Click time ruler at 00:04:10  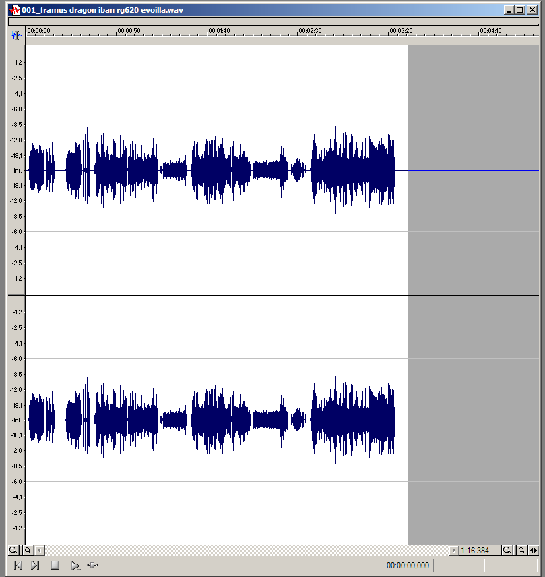pos(490,31)
